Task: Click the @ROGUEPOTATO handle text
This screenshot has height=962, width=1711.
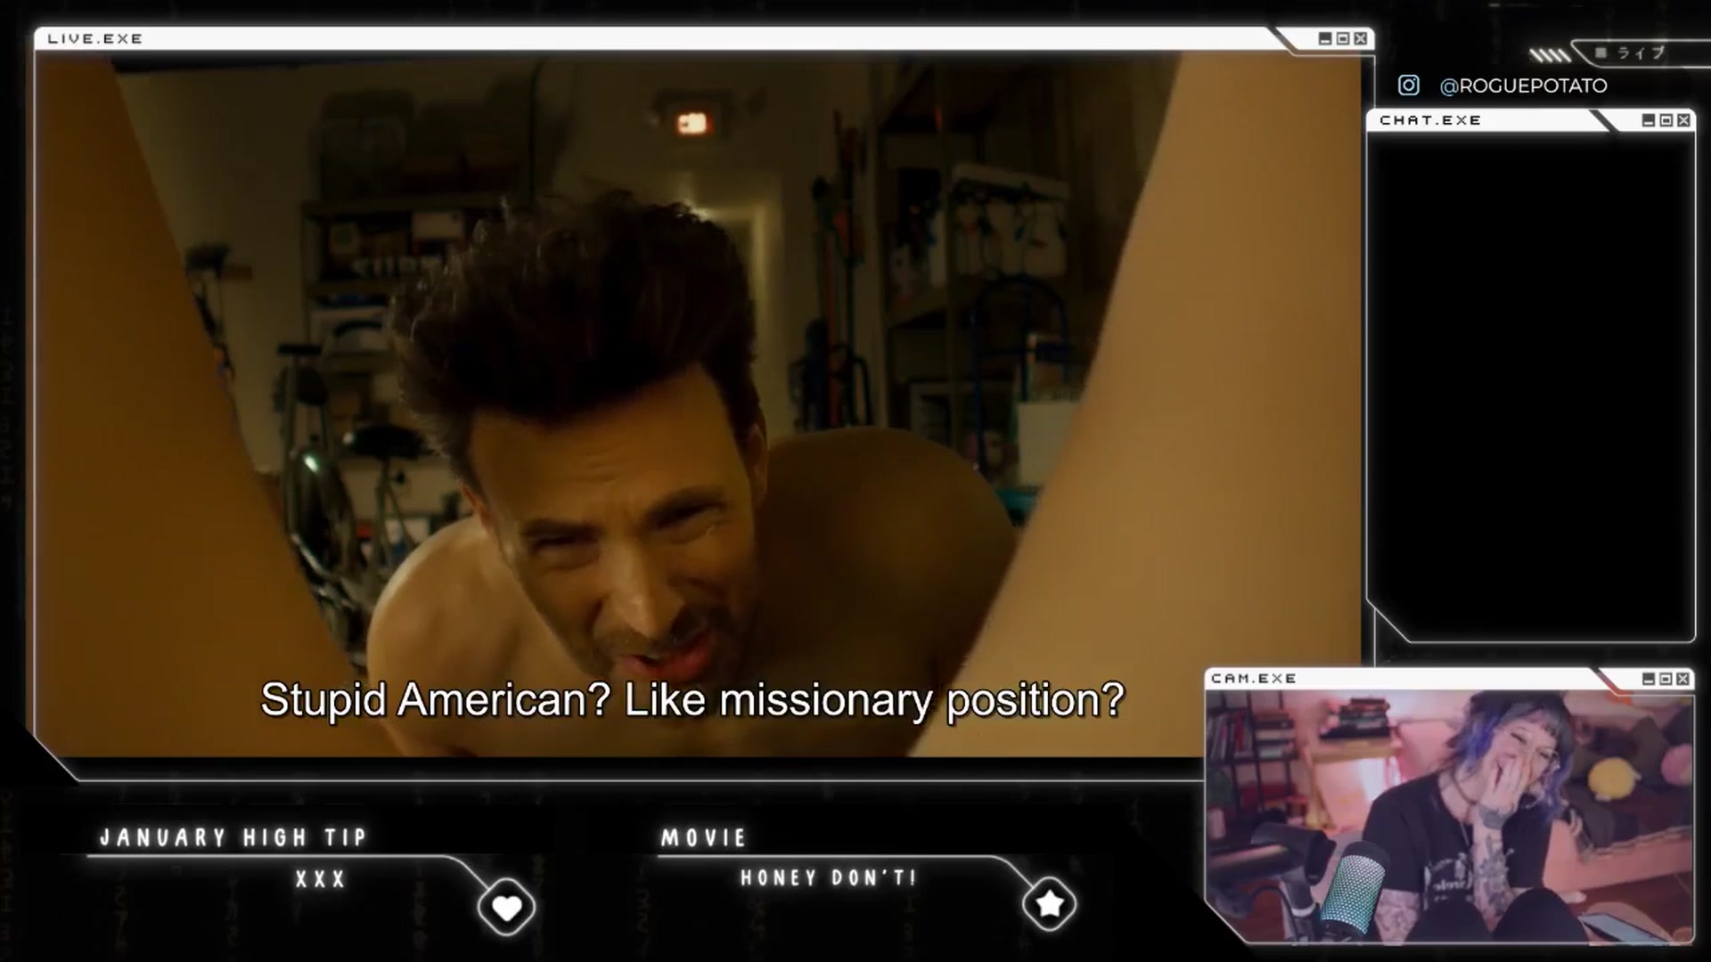Action: tap(1523, 86)
